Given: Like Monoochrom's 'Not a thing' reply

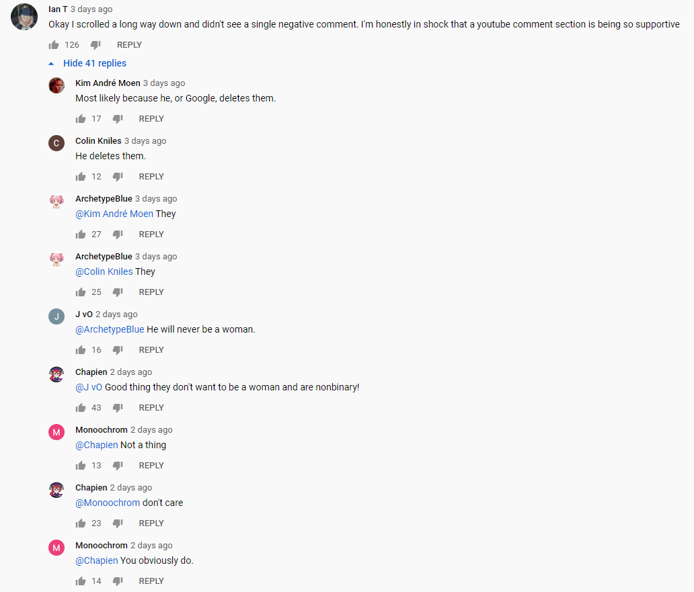Looking at the screenshot, I should 81,465.
